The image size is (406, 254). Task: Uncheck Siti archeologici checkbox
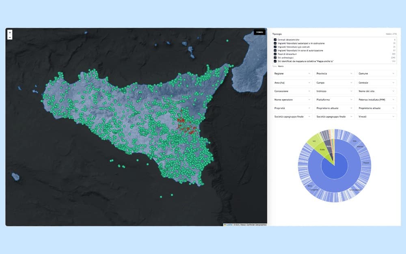pos(275,58)
